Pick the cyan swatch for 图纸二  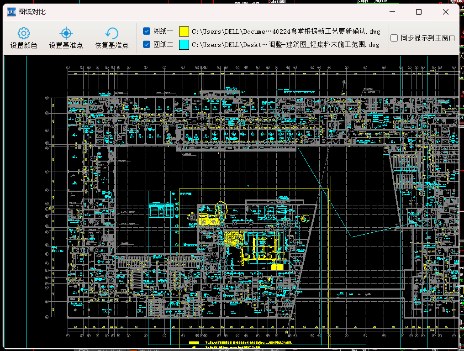pos(184,45)
